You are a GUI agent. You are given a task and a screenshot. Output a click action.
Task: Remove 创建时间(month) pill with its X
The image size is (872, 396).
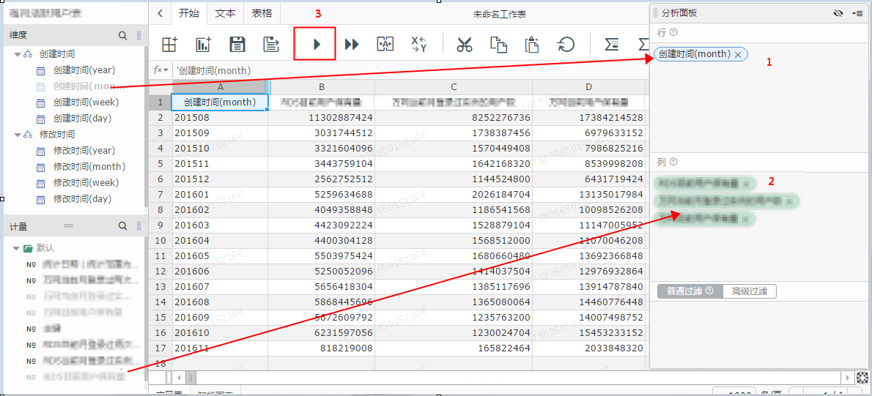(x=738, y=54)
